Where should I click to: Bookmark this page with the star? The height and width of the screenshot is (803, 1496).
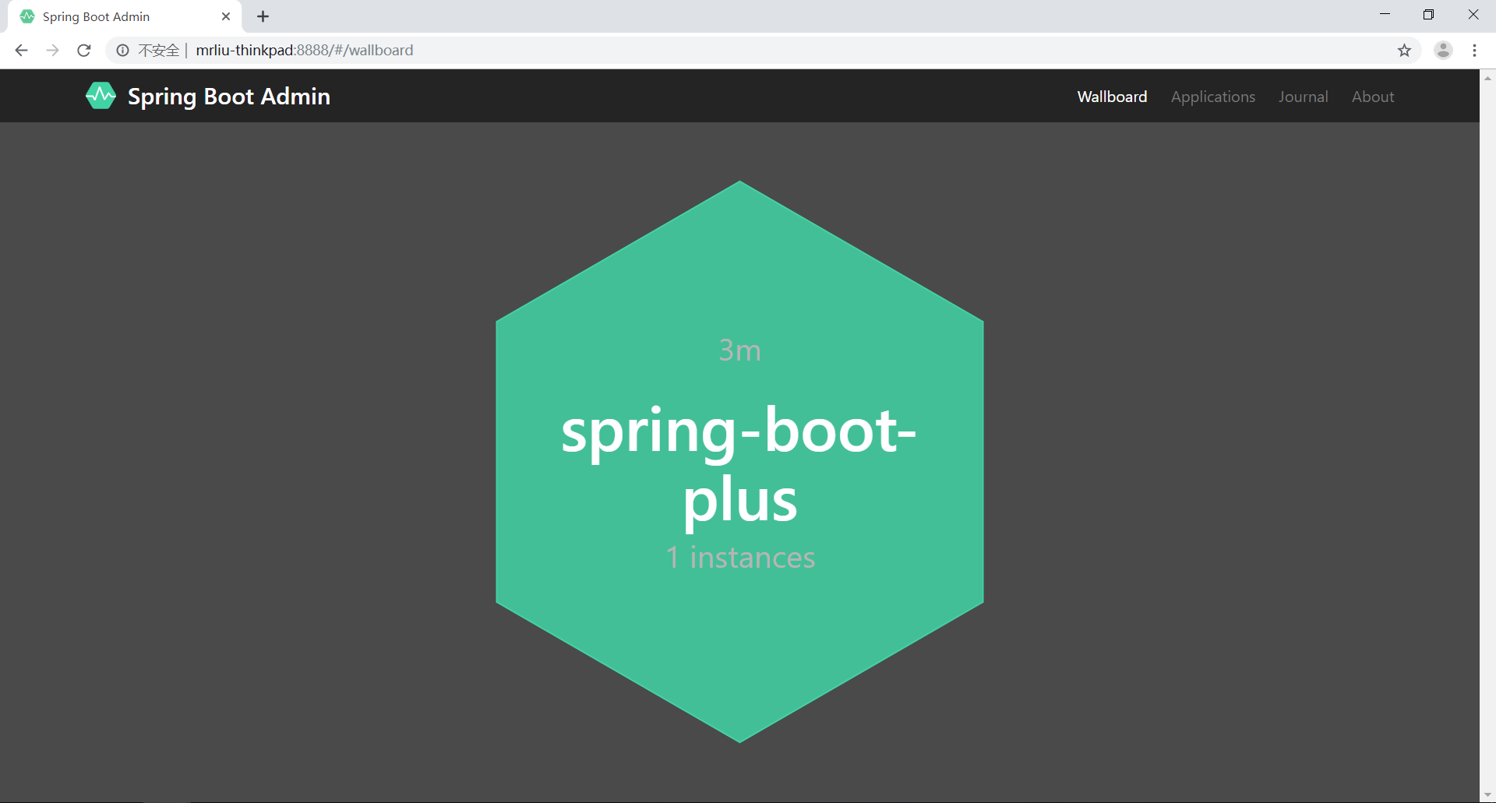tap(1404, 51)
